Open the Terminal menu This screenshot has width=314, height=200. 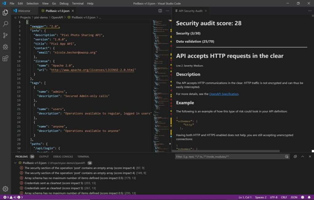point(78,3)
